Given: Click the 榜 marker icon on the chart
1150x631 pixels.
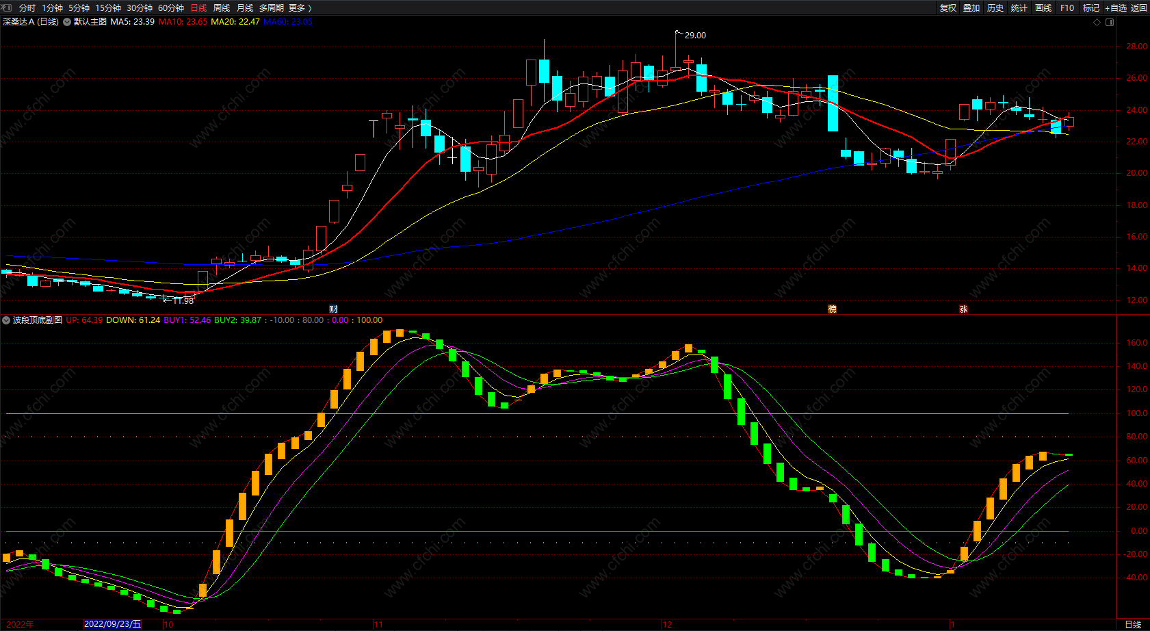Looking at the screenshot, I should click(832, 309).
